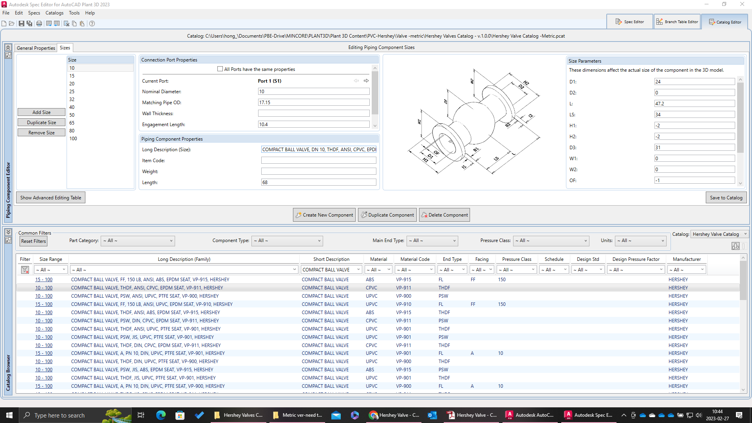Go to next port with right arrow
752x423 pixels.
click(x=366, y=81)
